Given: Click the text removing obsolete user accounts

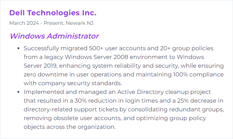Looking at the screenshot, I should click(73, 118).
